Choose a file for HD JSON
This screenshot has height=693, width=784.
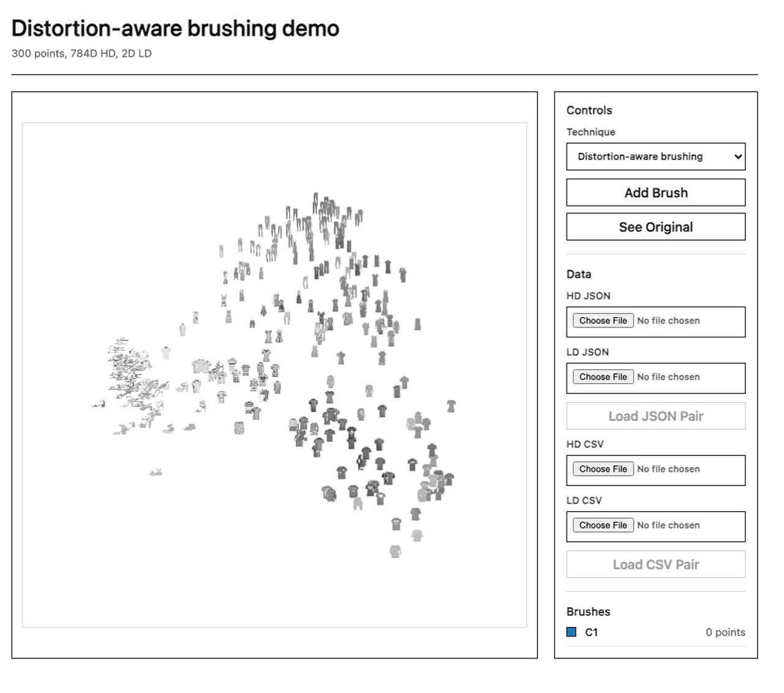[x=603, y=320]
